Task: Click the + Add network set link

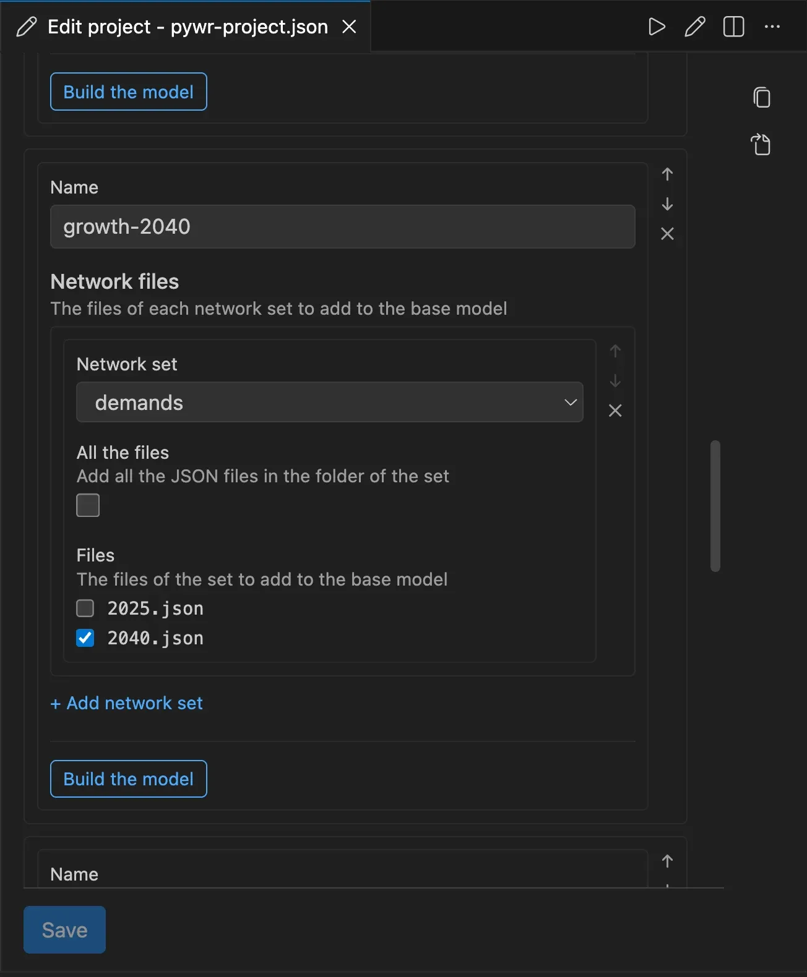Action: [127, 703]
